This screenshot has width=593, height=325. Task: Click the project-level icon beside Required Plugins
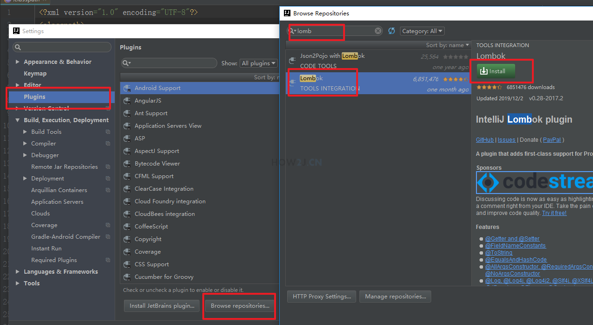coord(108,260)
